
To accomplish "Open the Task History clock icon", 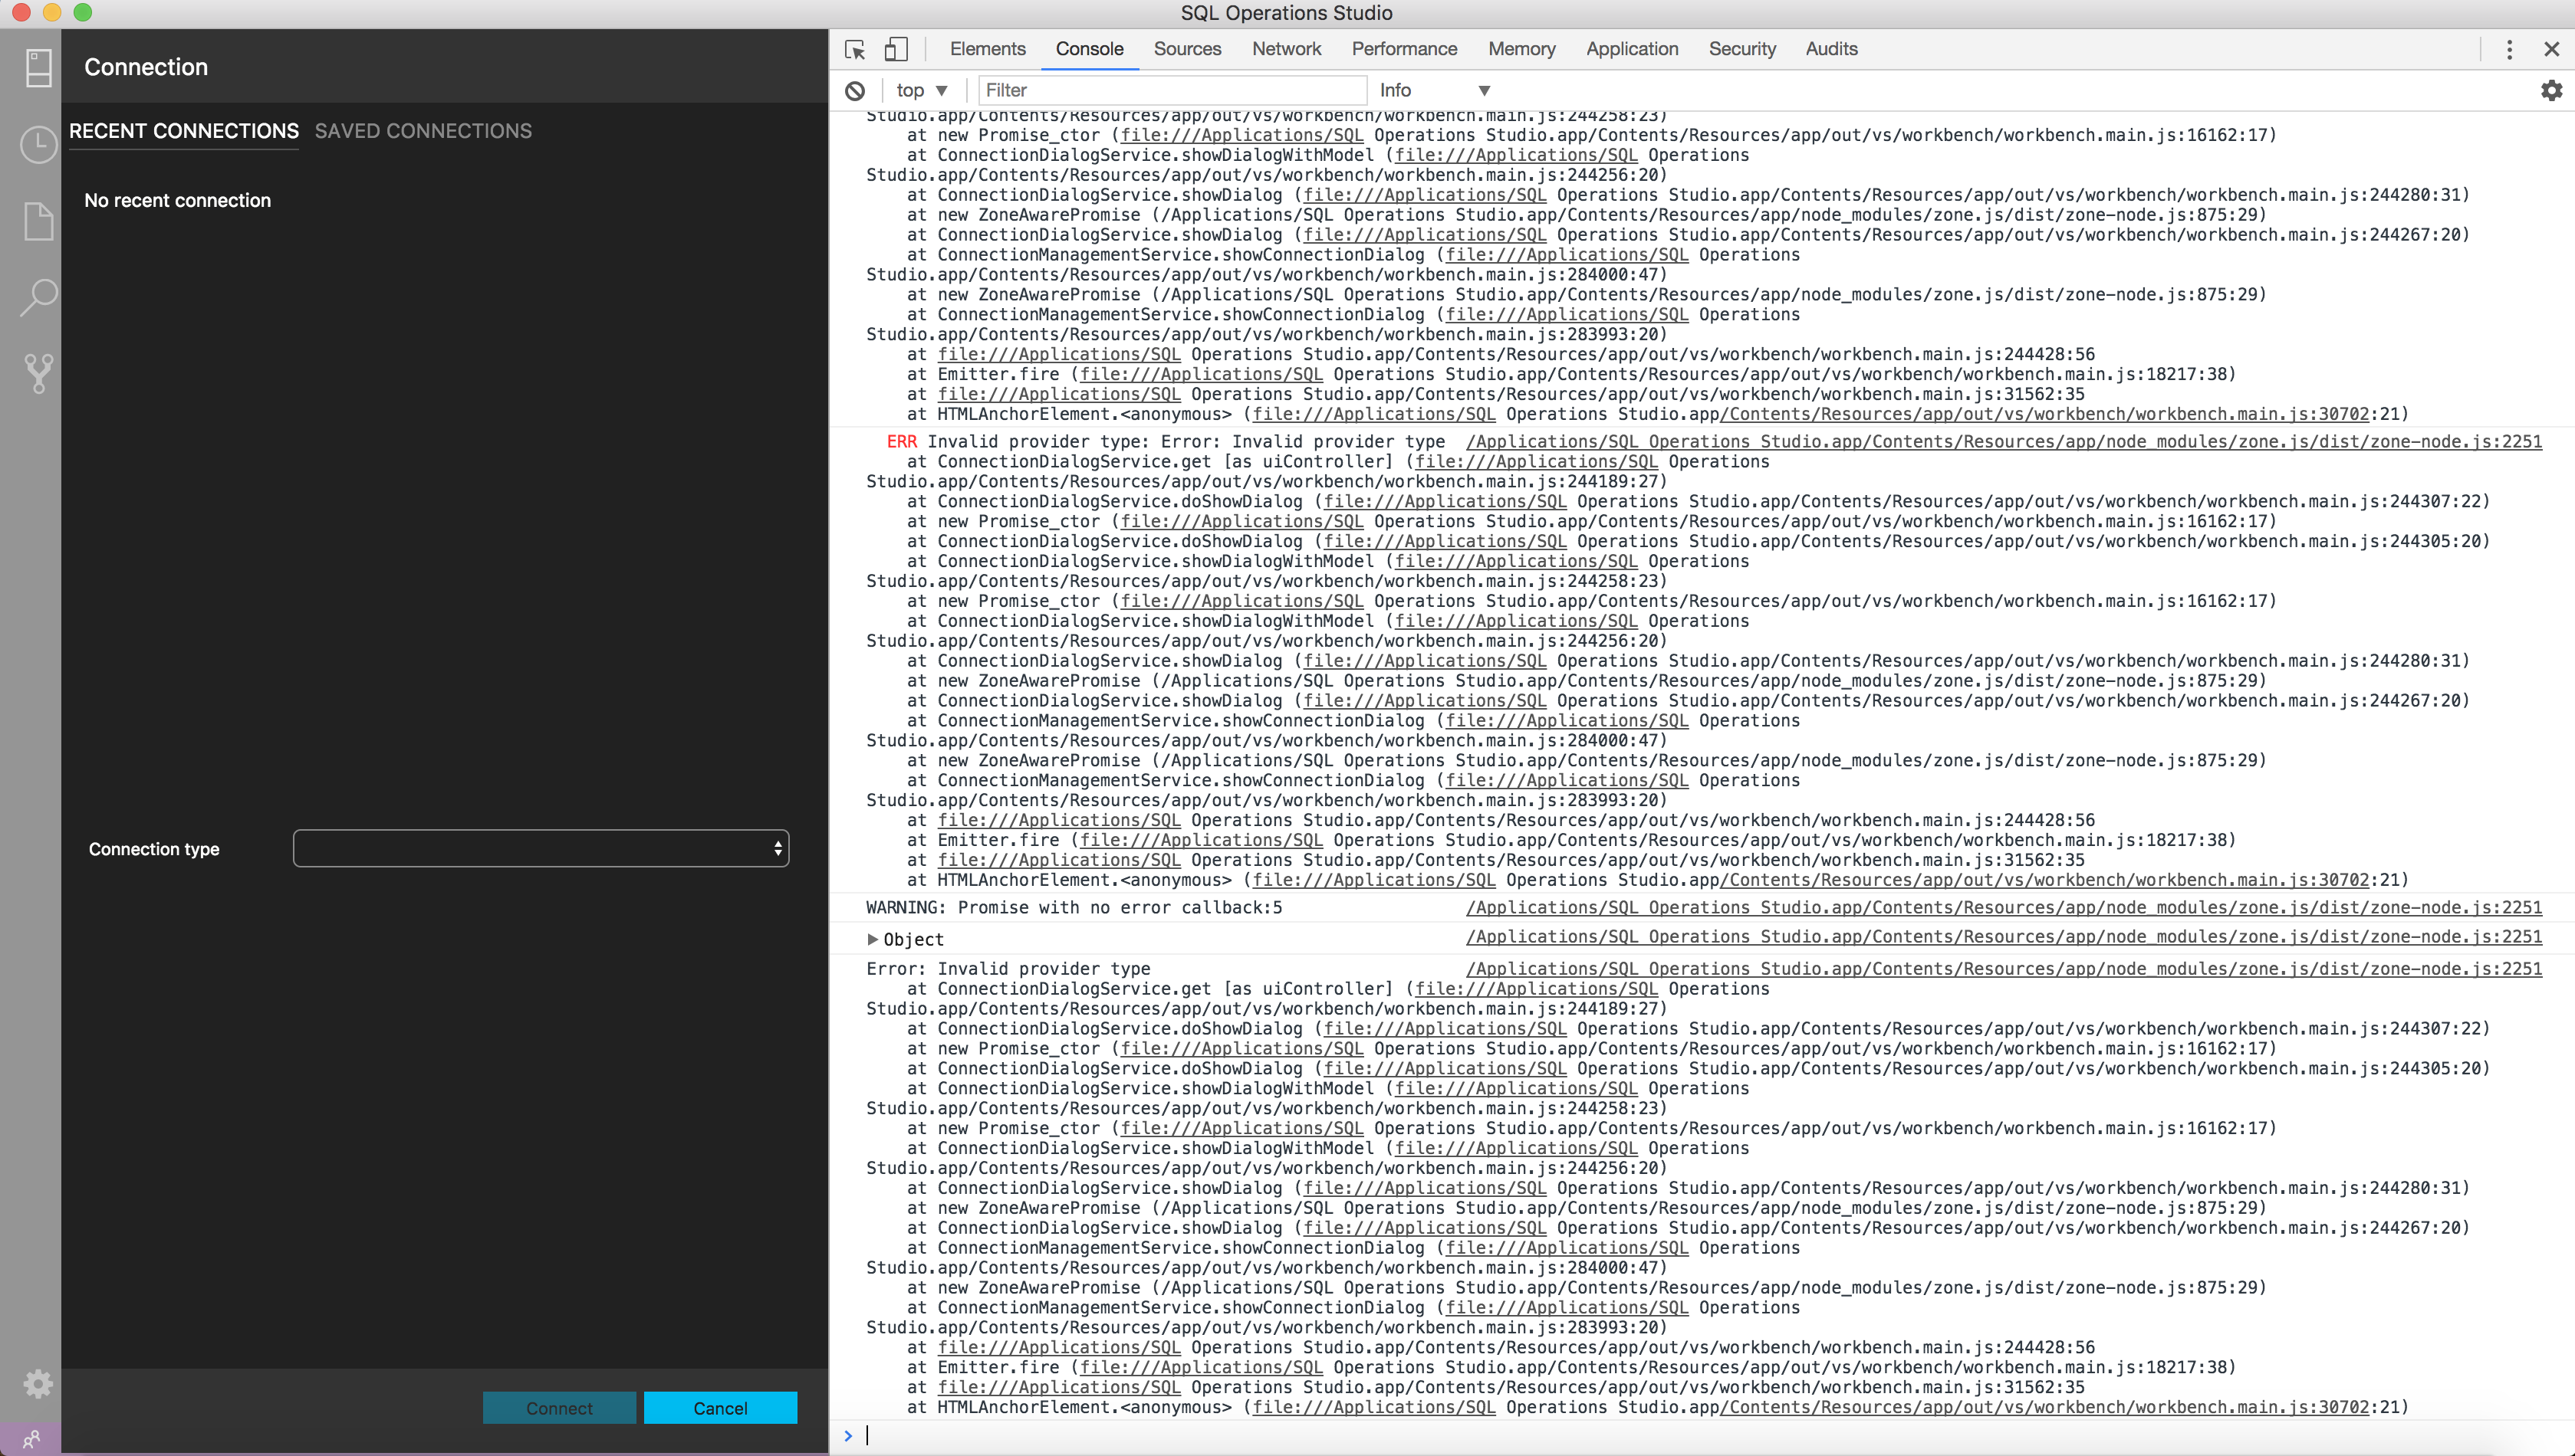I will (38, 145).
